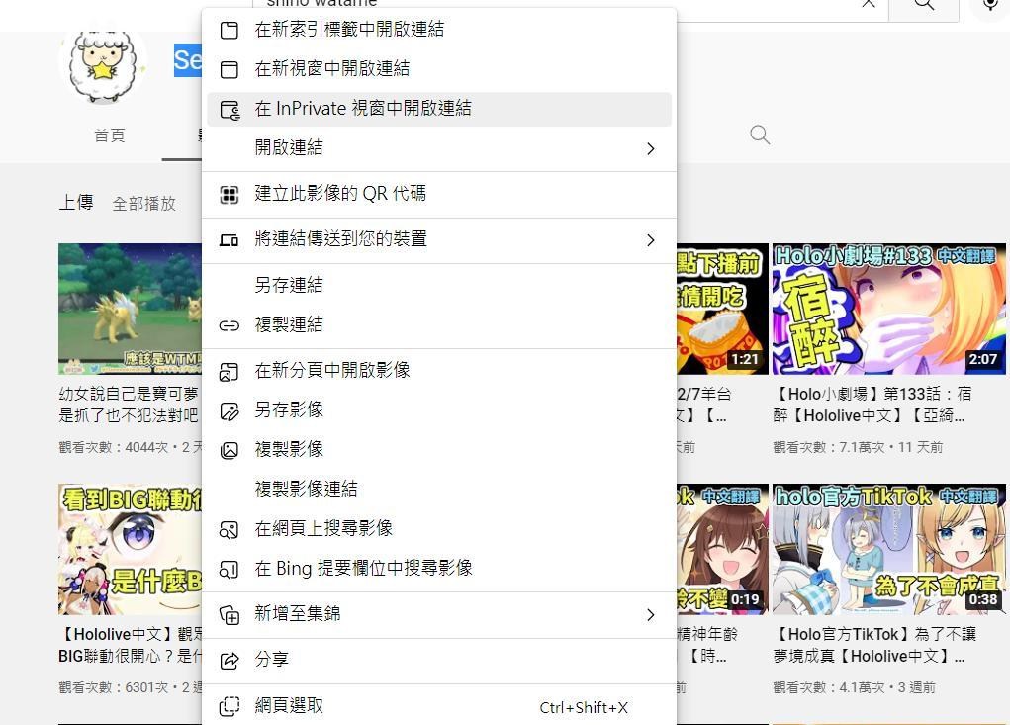Click the copy image icon beside 複製影像
1010x725 pixels.
[x=230, y=451]
